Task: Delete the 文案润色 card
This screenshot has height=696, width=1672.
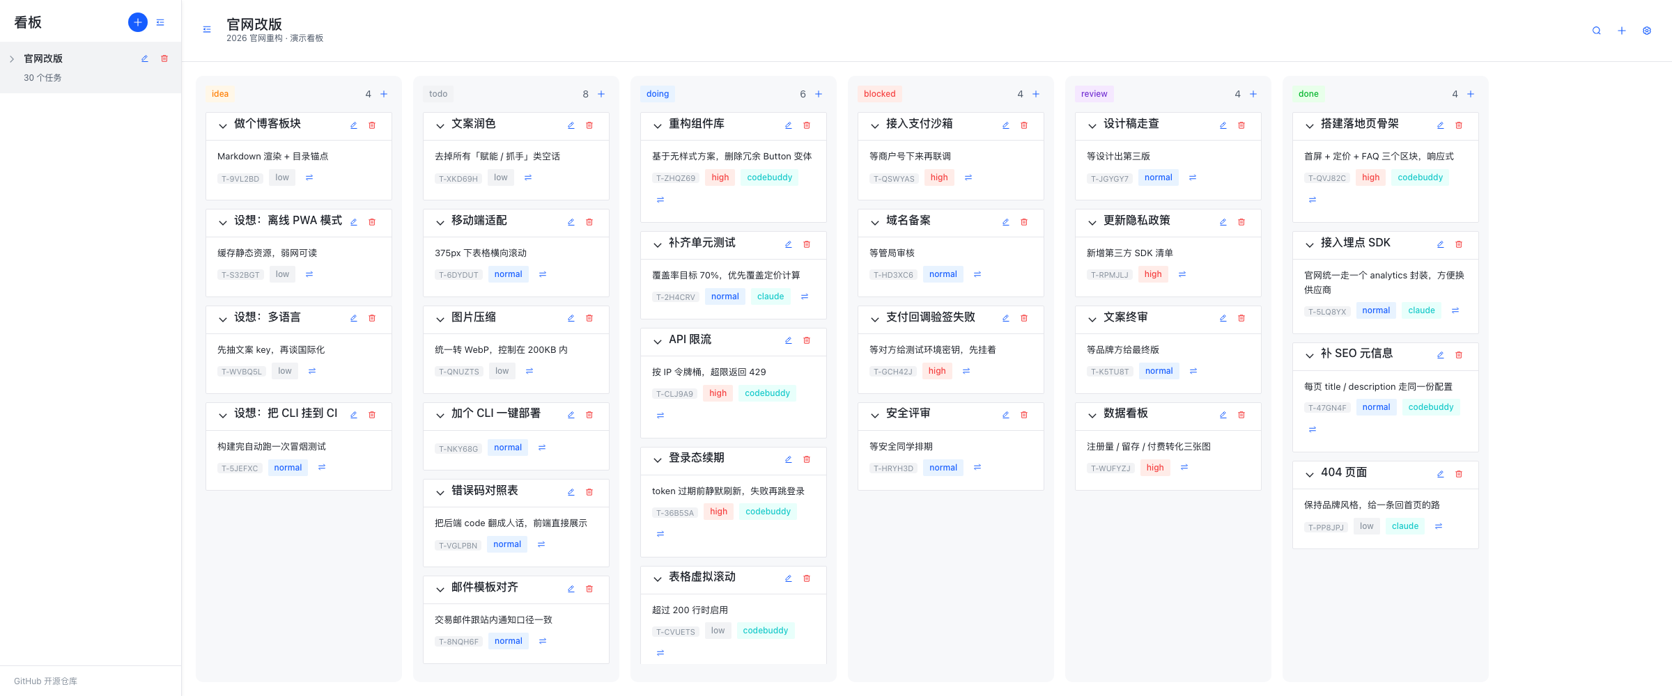Action: (x=589, y=125)
